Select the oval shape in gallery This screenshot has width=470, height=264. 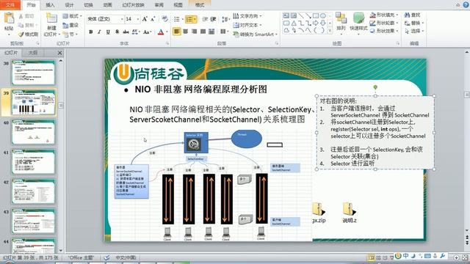point(323,15)
